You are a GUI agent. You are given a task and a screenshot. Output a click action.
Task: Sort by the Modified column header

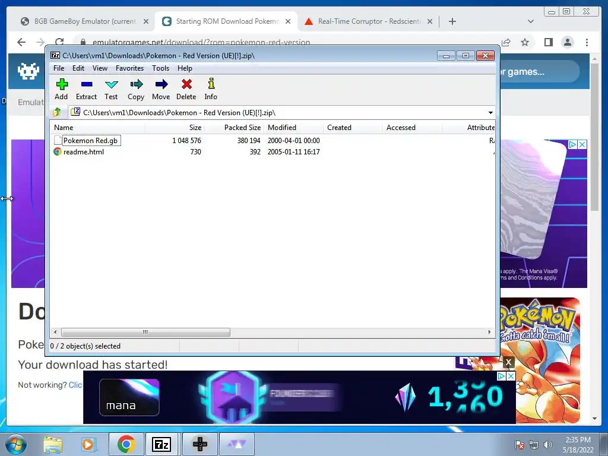293,128
